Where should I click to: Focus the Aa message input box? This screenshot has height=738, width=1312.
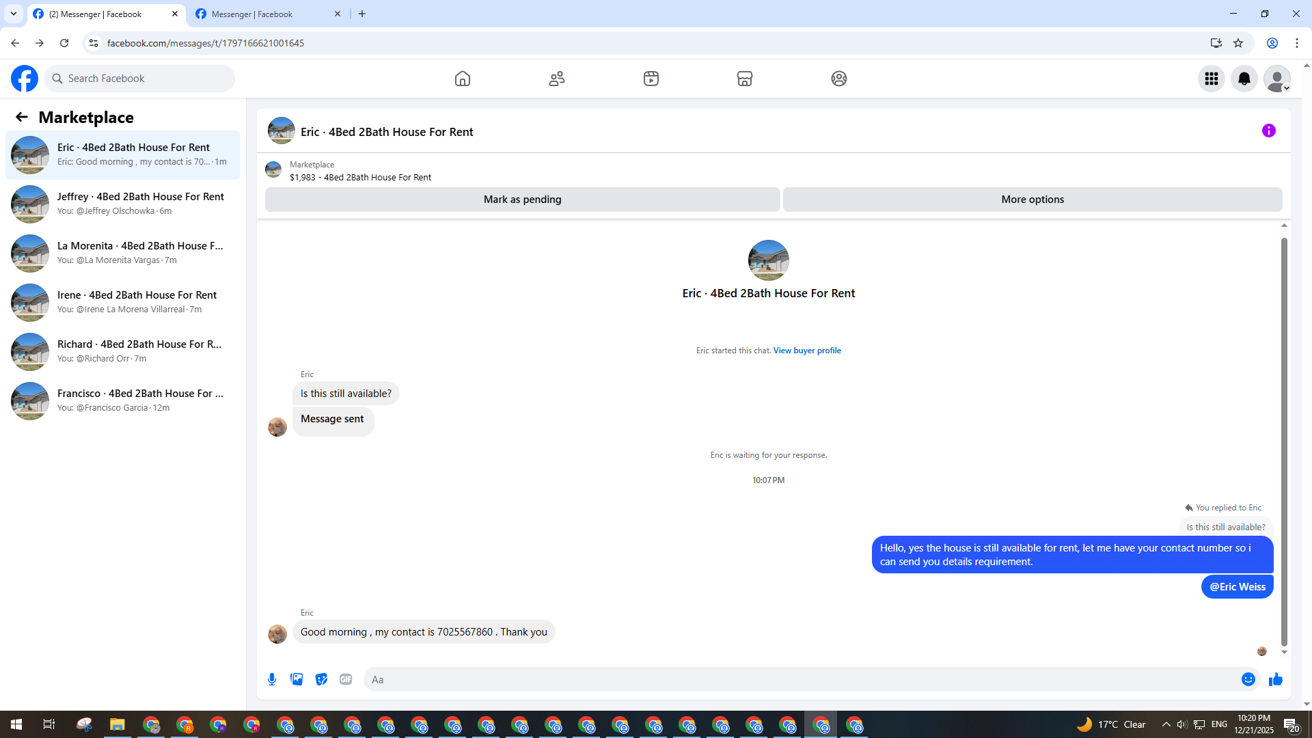click(x=803, y=679)
